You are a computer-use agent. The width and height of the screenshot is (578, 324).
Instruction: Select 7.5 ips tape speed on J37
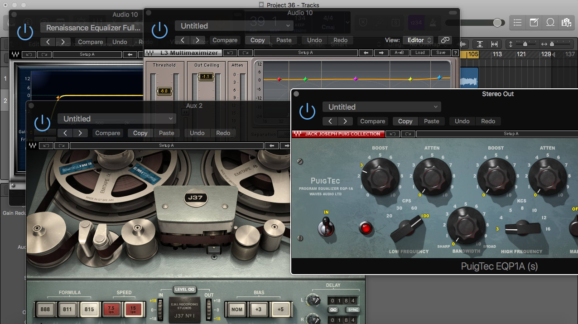(111, 309)
